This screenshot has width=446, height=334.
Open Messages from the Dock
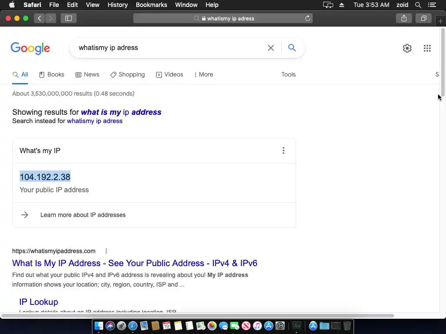223,325
